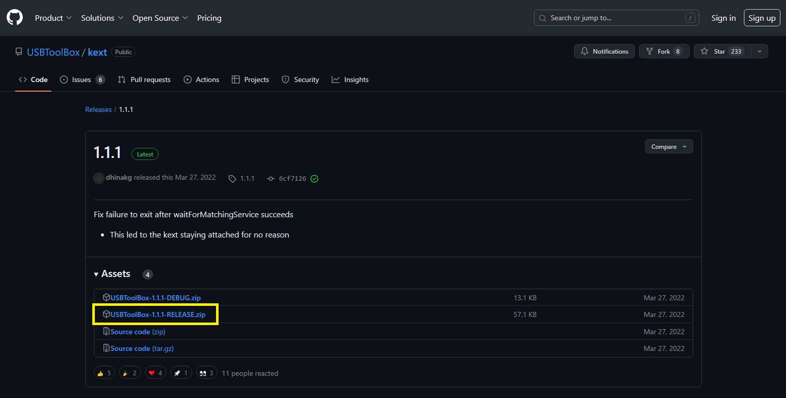Click the Public visibility badge
Viewport: 786px width, 398px height.
point(123,52)
